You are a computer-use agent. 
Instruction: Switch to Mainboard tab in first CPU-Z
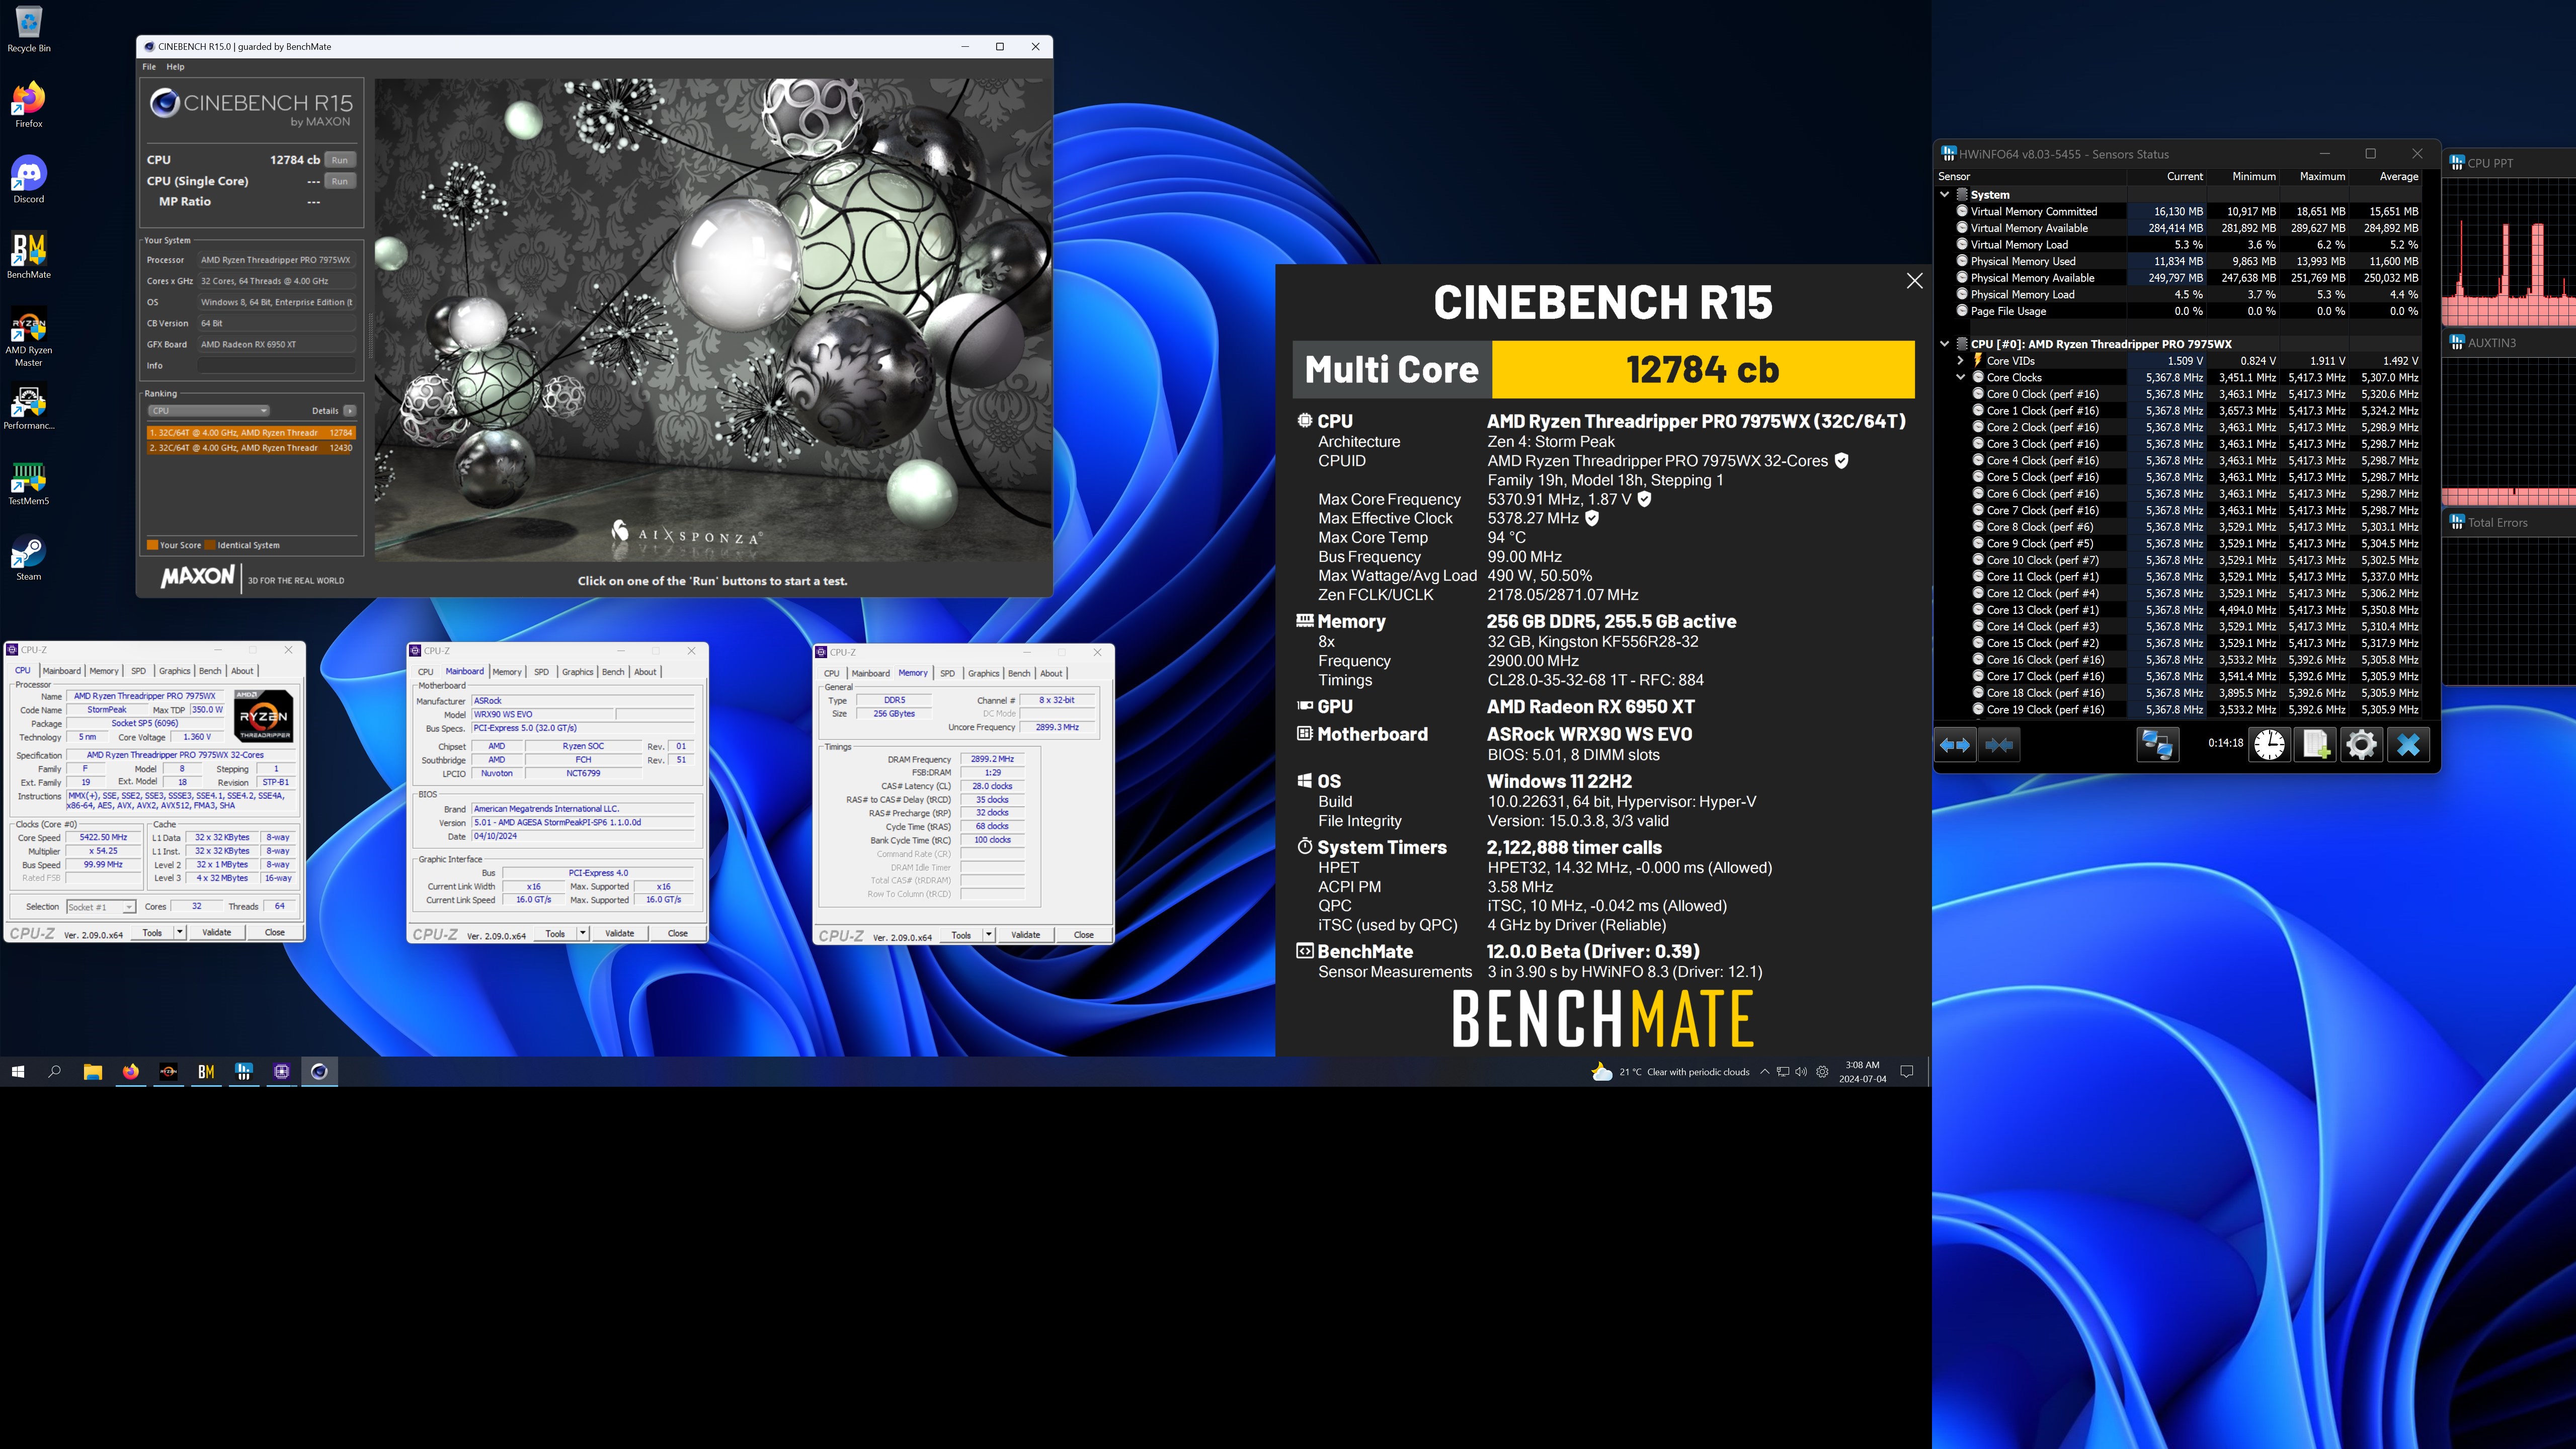tap(61, 671)
